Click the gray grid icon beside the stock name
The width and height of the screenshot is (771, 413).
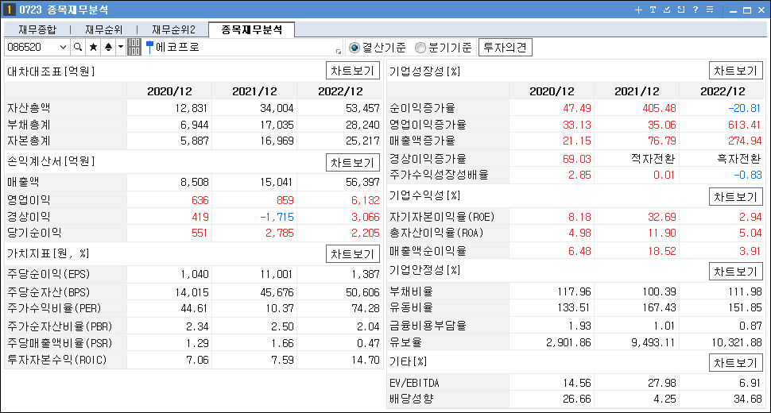point(134,47)
